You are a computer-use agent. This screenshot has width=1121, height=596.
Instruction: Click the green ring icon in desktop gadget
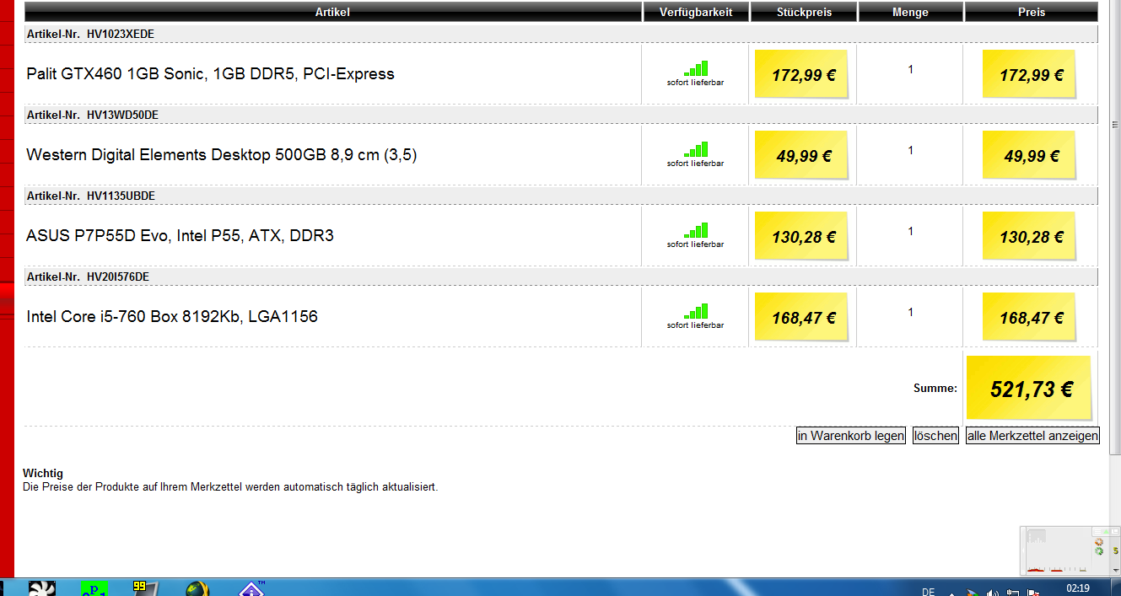point(1099,551)
